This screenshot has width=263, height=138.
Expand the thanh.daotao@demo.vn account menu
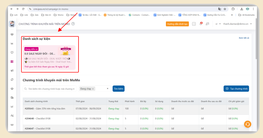pyautogui.click(x=237, y=24)
